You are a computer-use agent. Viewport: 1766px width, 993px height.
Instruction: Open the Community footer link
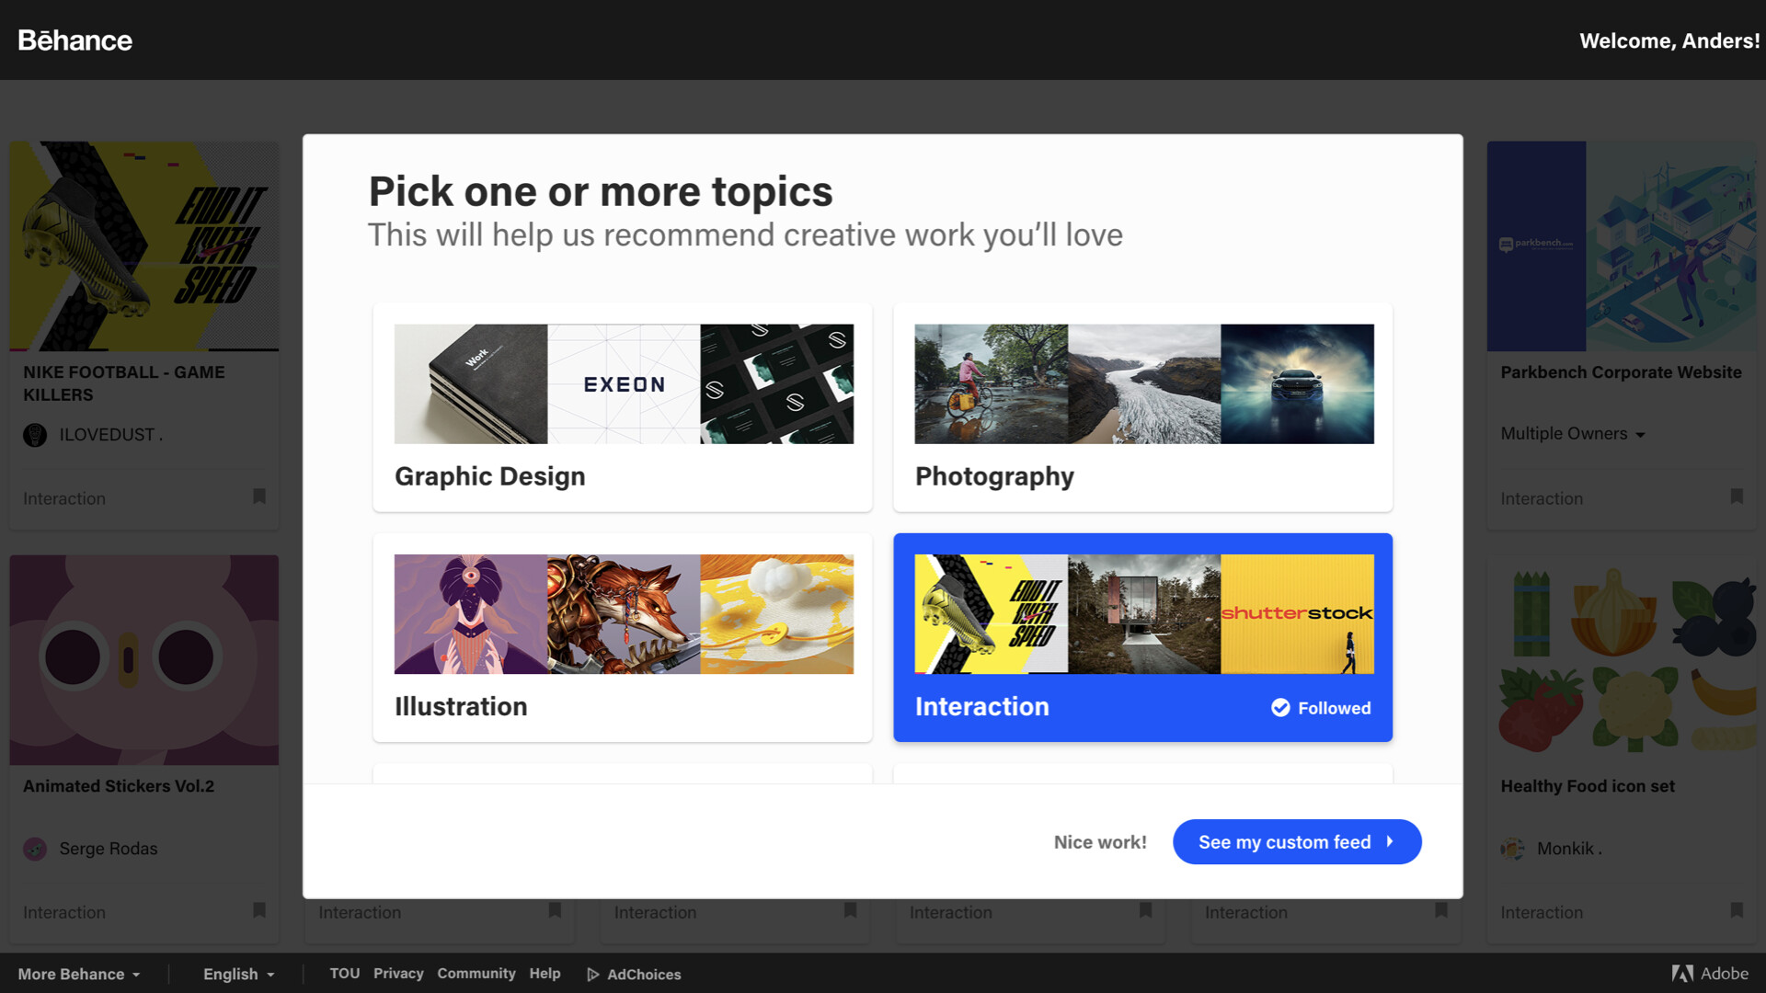tap(476, 974)
